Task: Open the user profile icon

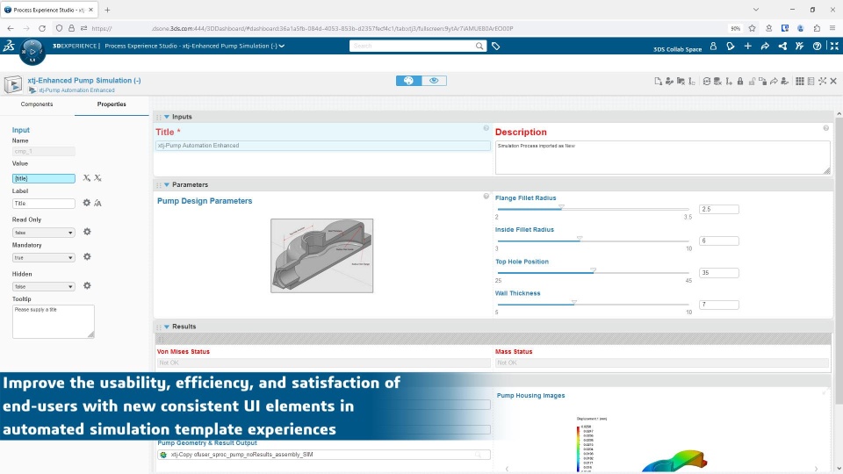Action: tap(713, 47)
